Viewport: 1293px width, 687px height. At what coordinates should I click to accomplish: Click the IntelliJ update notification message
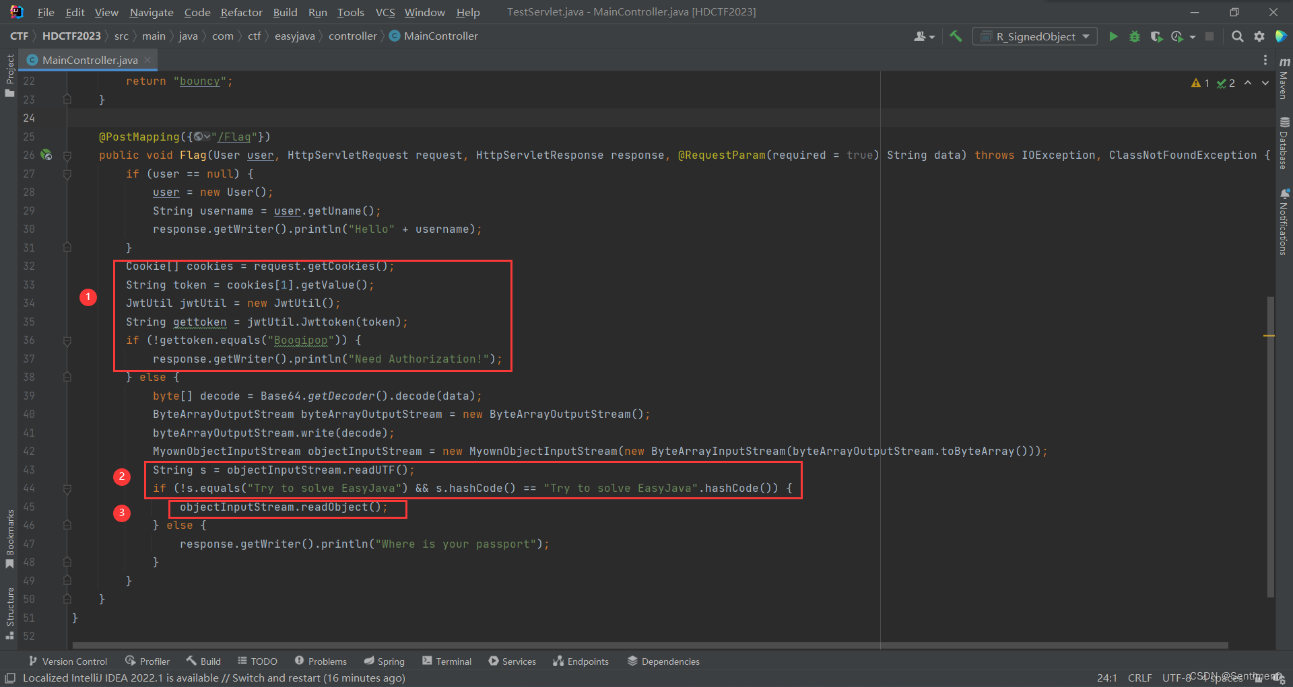pos(214,678)
